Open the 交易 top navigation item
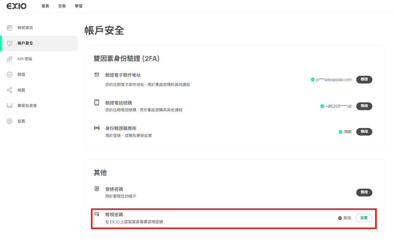Screen dimensions: 394x245 [x=62, y=6]
